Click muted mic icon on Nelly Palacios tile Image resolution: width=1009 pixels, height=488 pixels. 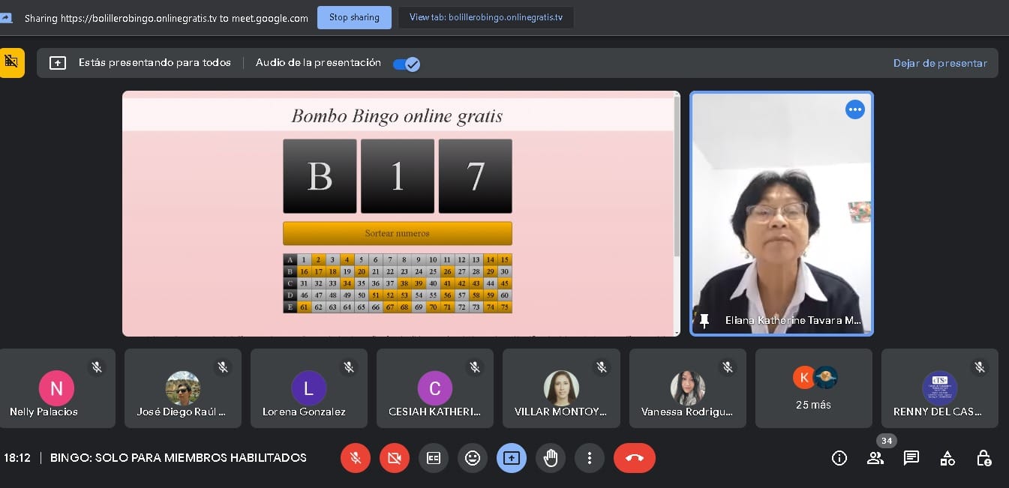pyautogui.click(x=97, y=367)
